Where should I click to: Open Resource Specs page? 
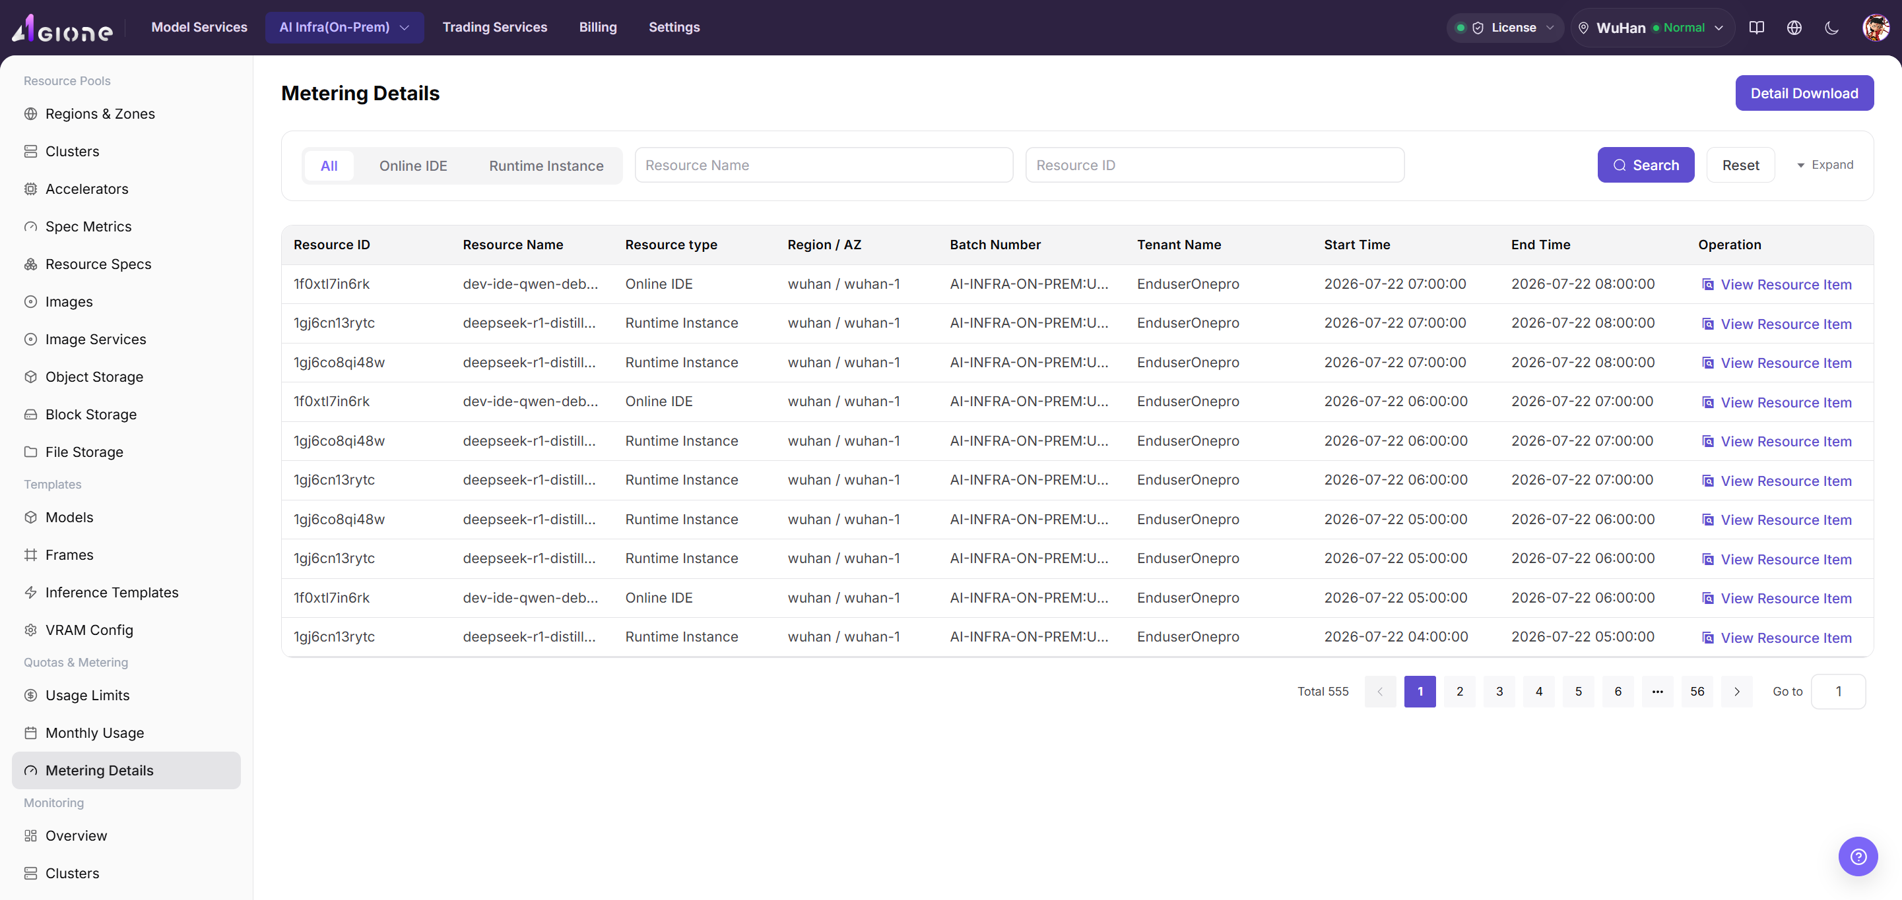[x=126, y=264]
